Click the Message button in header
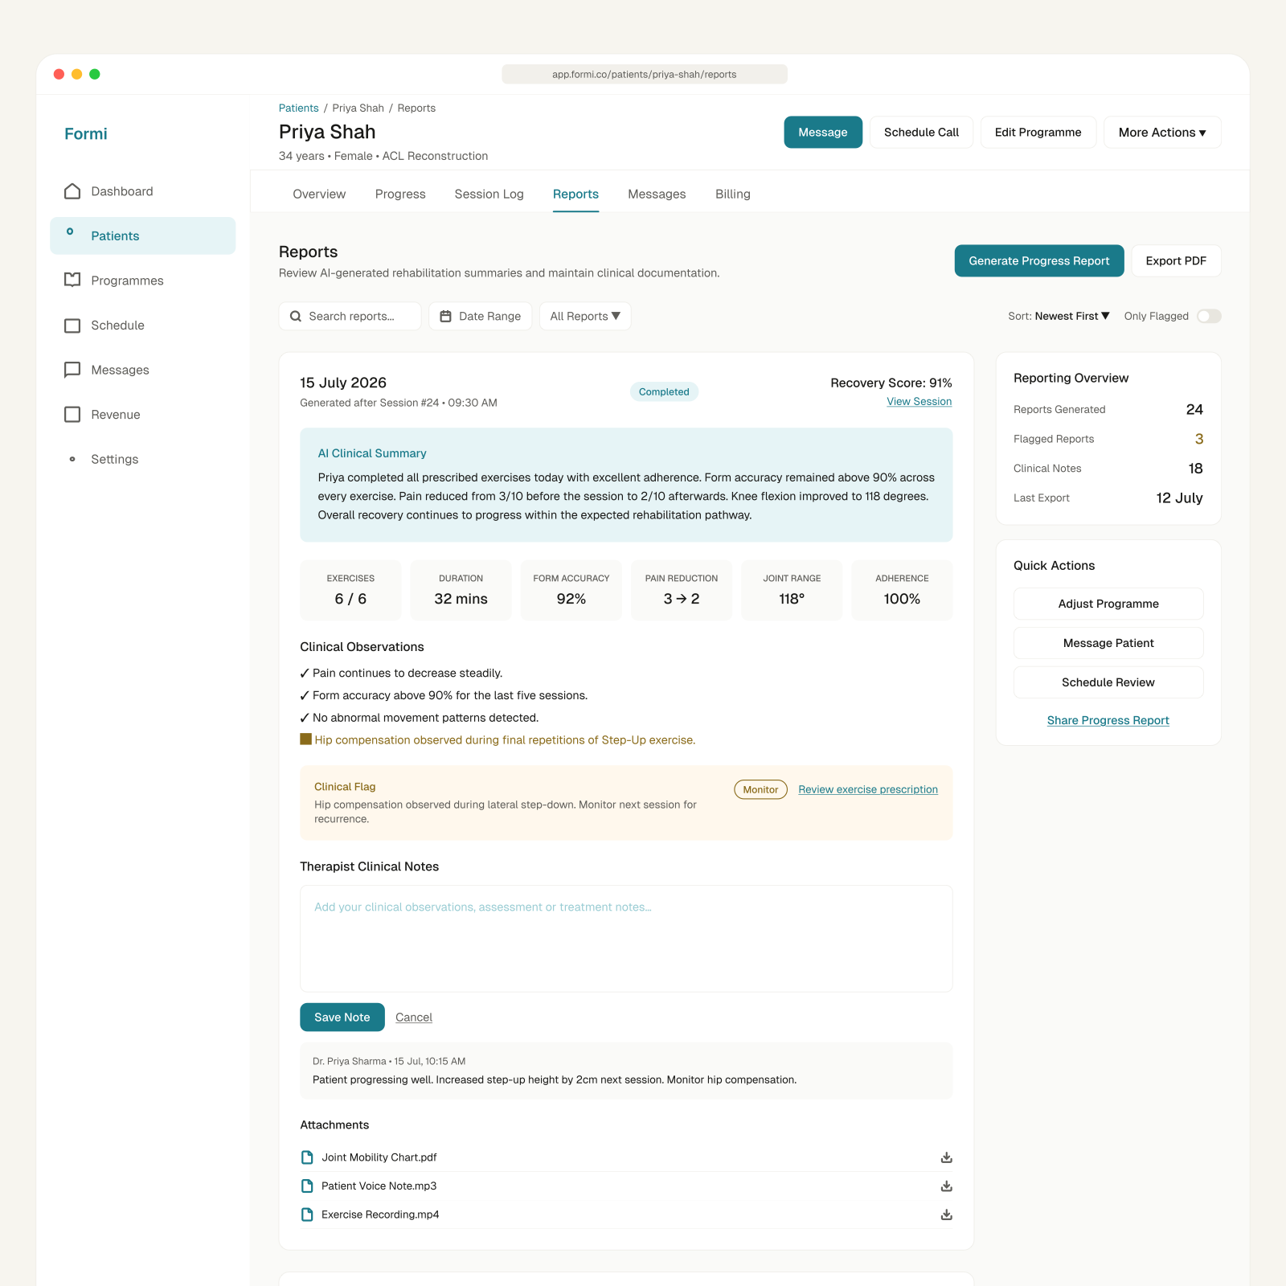 coord(823,133)
